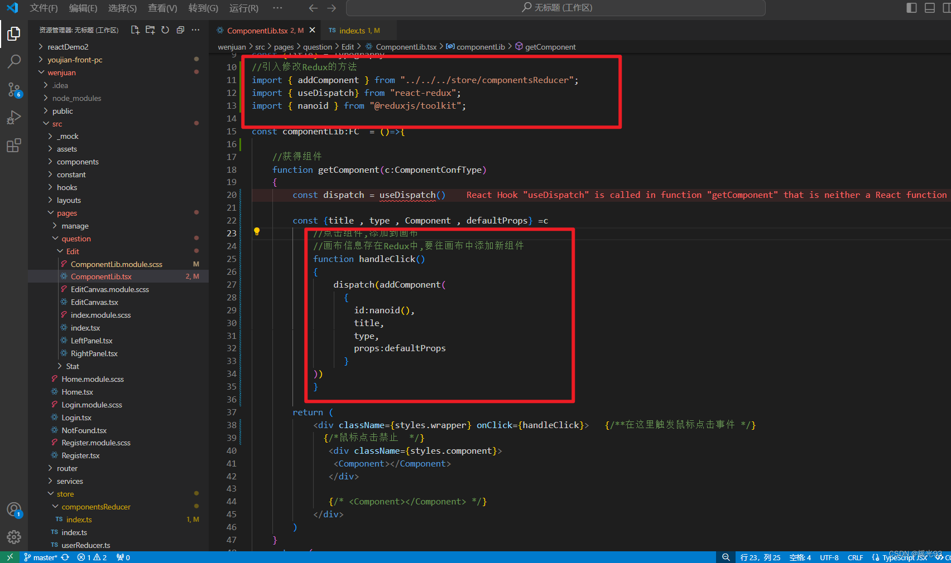Image resolution: width=951 pixels, height=563 pixels.
Task: Open the 查看(V) menu
Action: (x=162, y=8)
